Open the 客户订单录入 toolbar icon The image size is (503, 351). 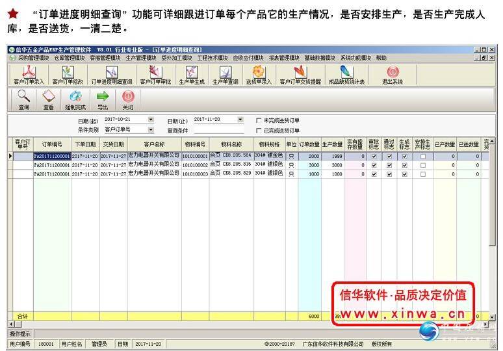coord(29,75)
